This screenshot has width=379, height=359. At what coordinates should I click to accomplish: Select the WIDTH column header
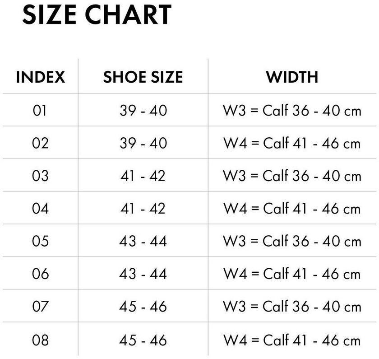292,77
